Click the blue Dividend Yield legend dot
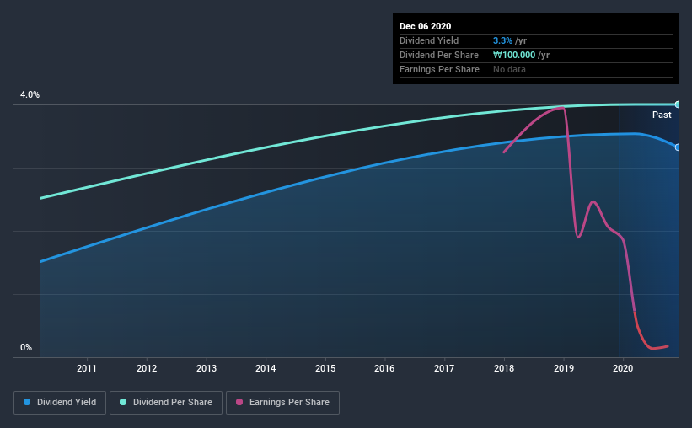 (x=27, y=402)
